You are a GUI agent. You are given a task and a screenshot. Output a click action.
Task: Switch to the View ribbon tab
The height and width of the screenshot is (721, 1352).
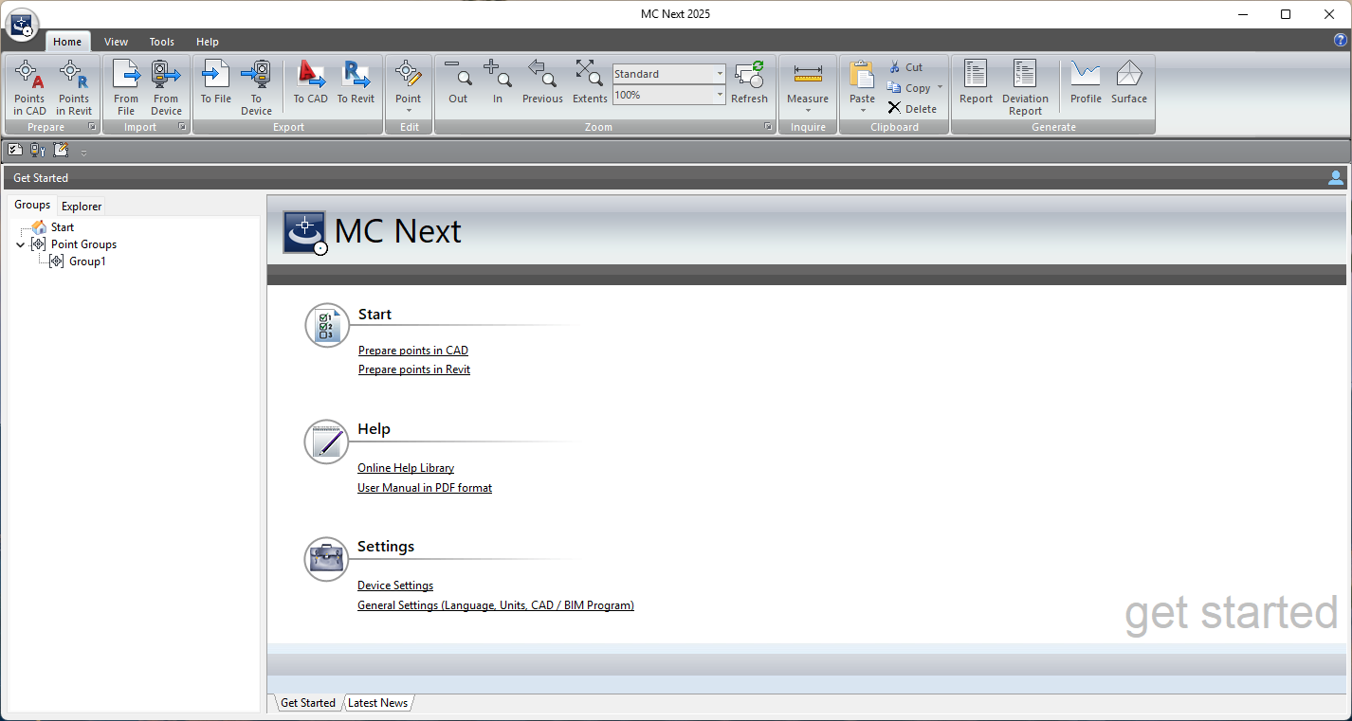pyautogui.click(x=117, y=42)
